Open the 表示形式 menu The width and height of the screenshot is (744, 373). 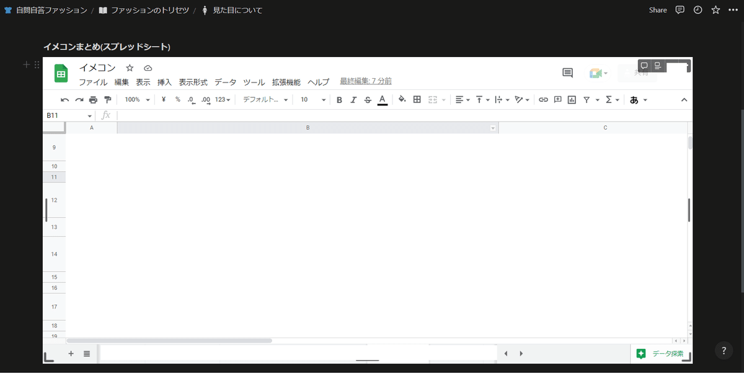point(193,82)
